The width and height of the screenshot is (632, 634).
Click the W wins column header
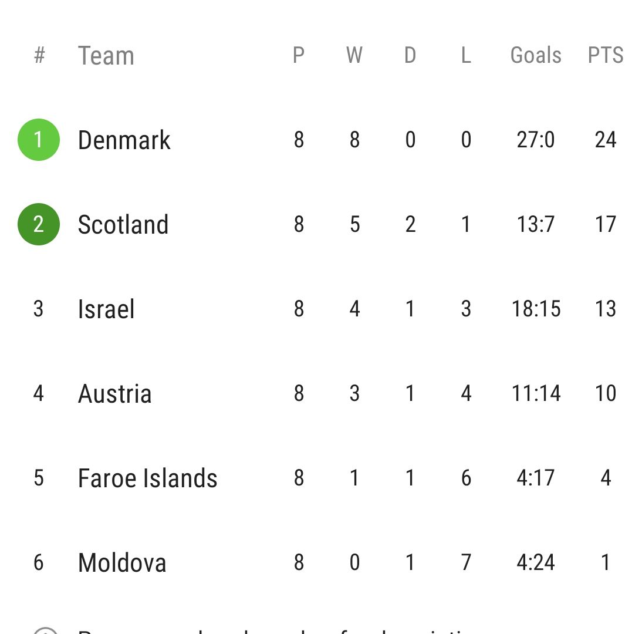354,55
